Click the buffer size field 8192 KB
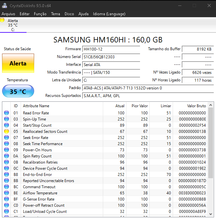 198,49
